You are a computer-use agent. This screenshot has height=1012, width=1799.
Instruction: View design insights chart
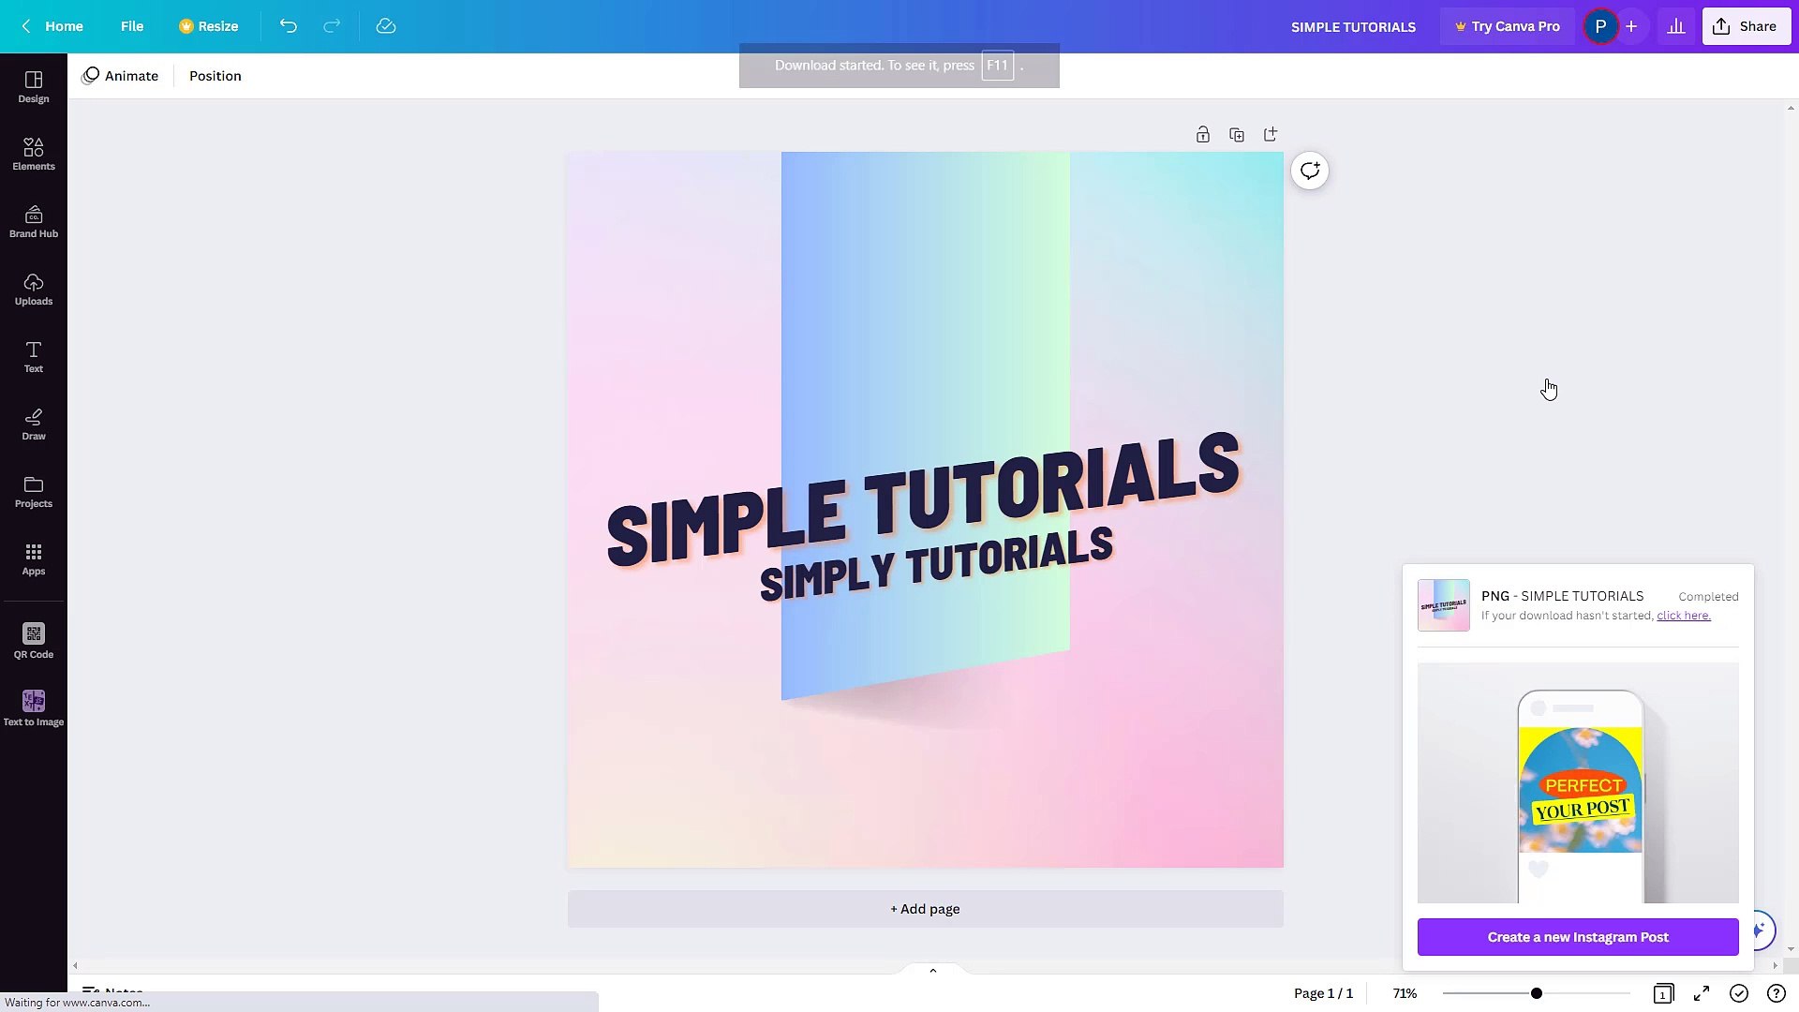click(x=1676, y=26)
